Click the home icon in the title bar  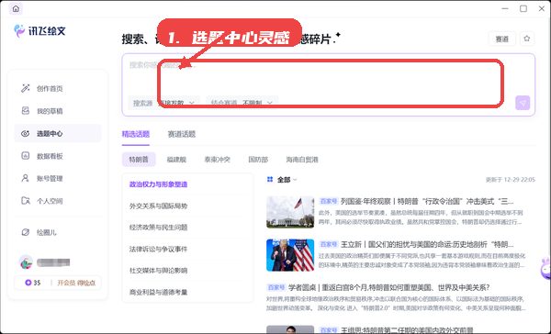tap(16, 9)
